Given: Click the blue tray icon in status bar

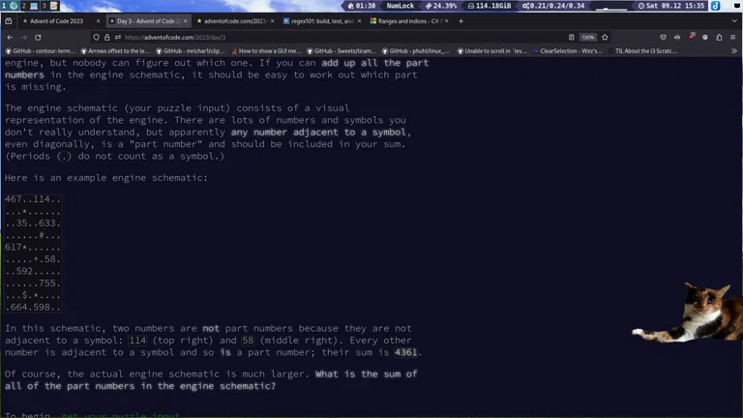Looking at the screenshot, I should coord(716,6).
